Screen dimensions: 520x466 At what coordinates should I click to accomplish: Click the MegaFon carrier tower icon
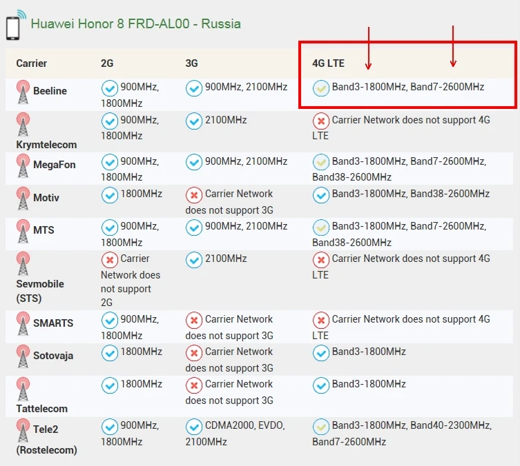[23, 166]
